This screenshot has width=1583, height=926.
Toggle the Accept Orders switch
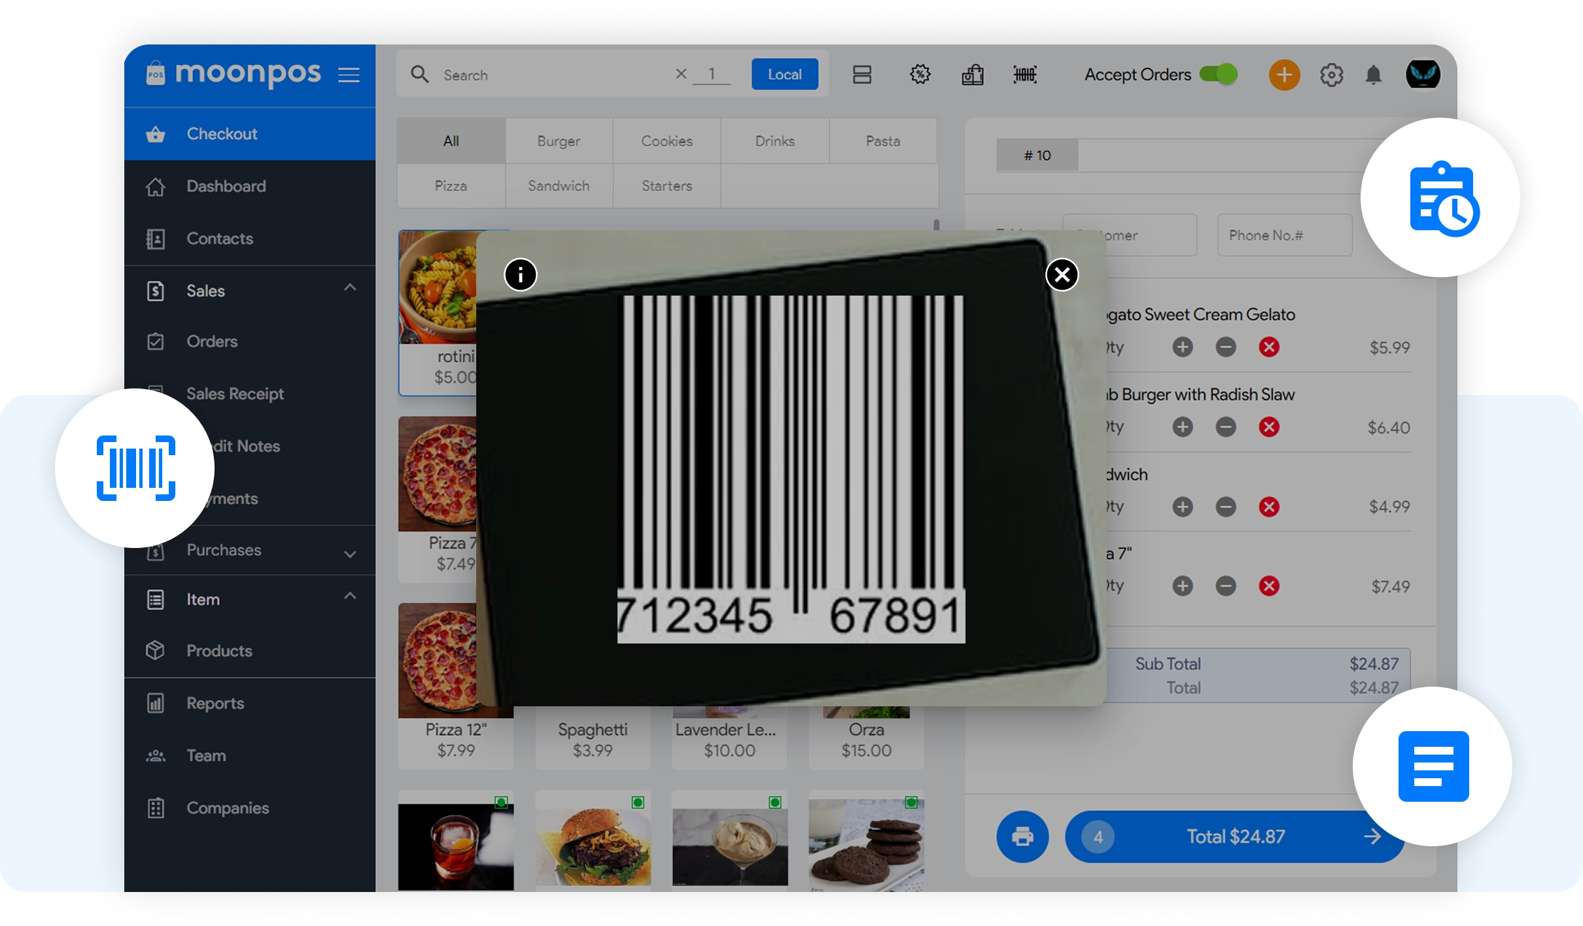(x=1218, y=75)
